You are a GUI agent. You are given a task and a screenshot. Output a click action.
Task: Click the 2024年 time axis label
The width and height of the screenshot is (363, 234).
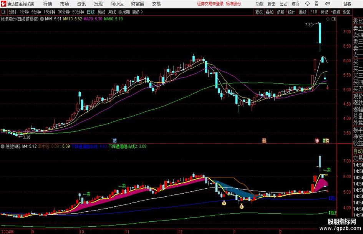point(7,232)
